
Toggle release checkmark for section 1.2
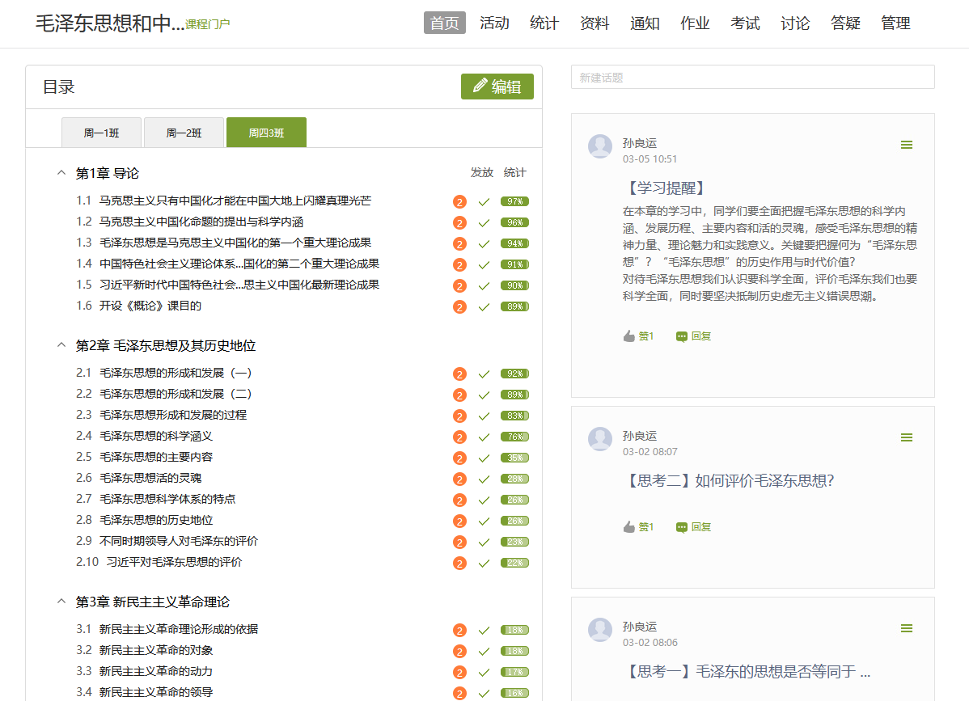pos(484,223)
